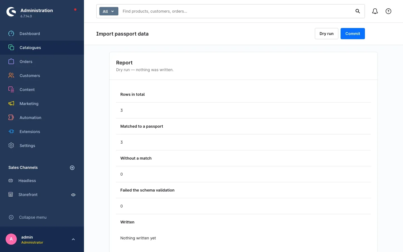
Task: Open the All search scope dropdown
Action: click(109, 11)
